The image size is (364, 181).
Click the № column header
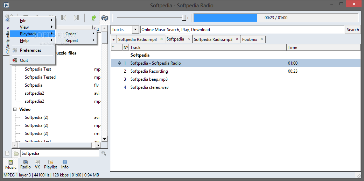(x=126, y=47)
